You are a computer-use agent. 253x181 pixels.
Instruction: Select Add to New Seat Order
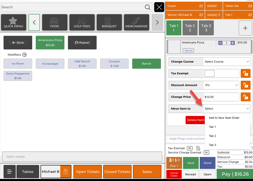click(x=224, y=118)
